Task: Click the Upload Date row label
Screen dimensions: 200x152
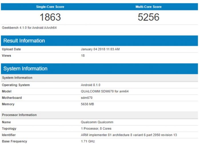Action: [x=11, y=49]
